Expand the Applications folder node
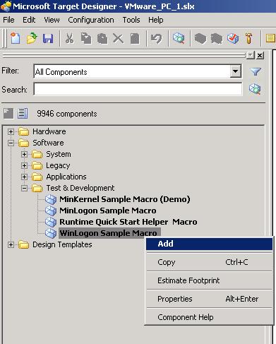 point(24,177)
